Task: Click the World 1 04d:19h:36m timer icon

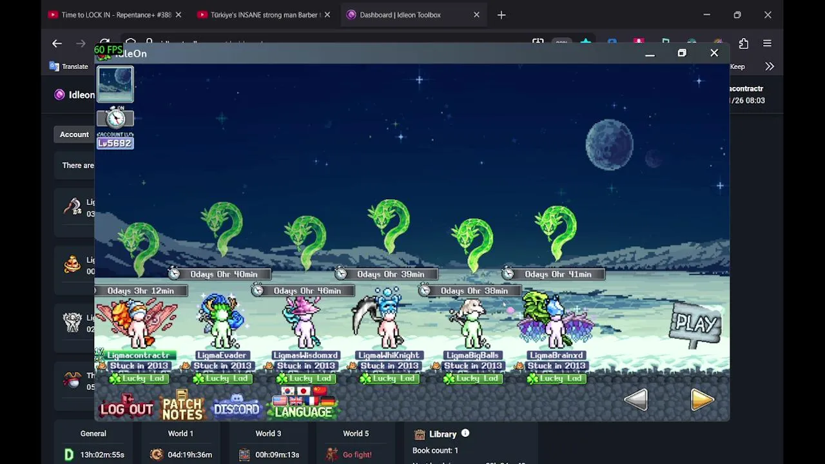Action: pyautogui.click(x=156, y=454)
